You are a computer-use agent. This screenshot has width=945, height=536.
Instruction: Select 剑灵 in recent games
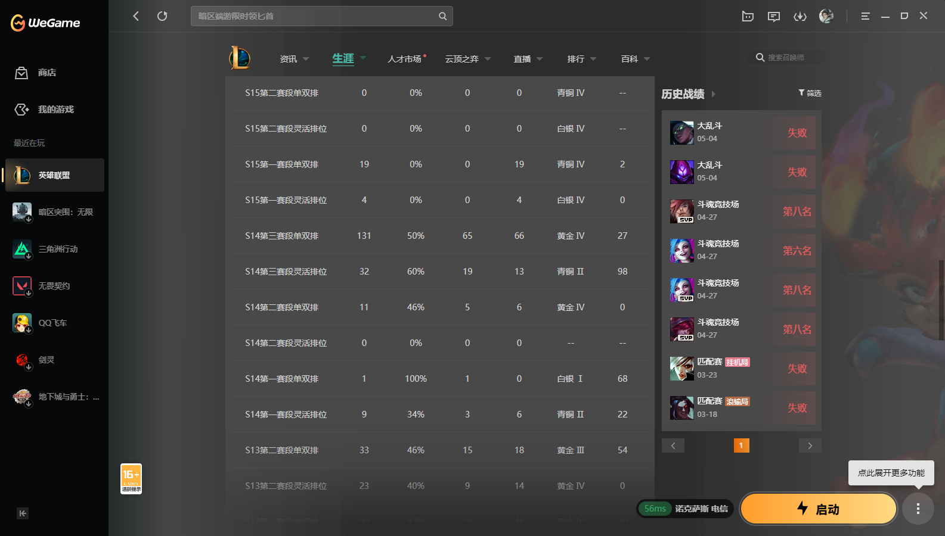(55, 360)
